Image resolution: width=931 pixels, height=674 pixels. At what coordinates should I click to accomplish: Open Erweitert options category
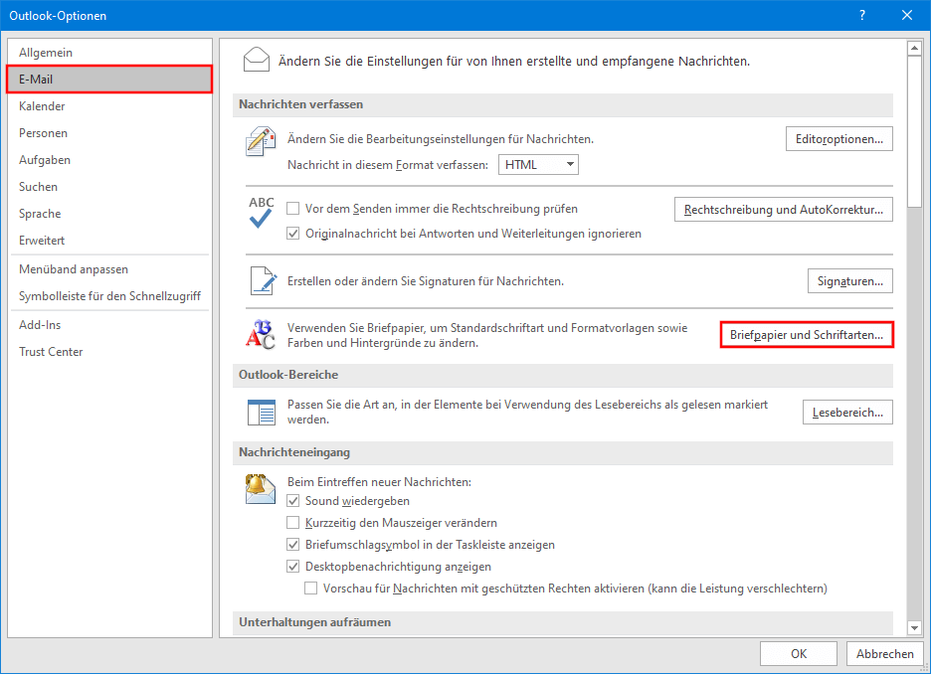109,241
